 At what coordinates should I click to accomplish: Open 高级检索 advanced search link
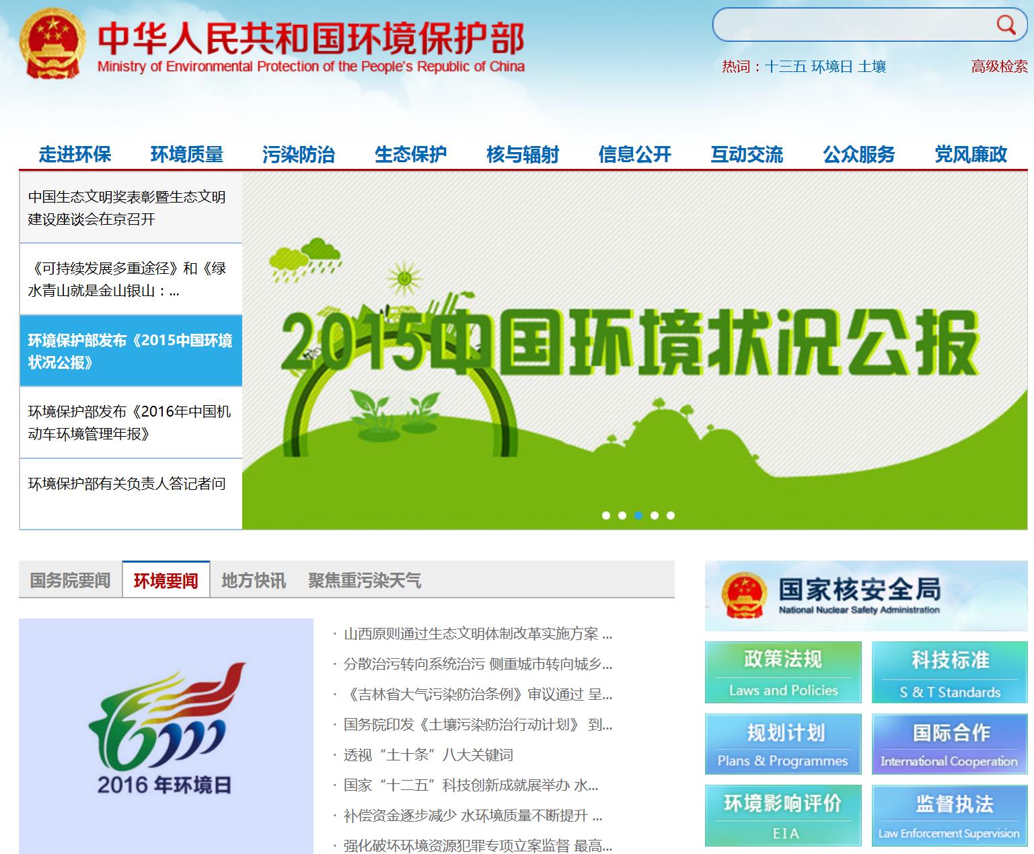[x=999, y=67]
